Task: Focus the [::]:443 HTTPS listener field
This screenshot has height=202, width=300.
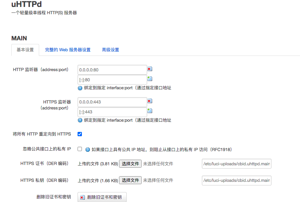Action: coord(112,112)
